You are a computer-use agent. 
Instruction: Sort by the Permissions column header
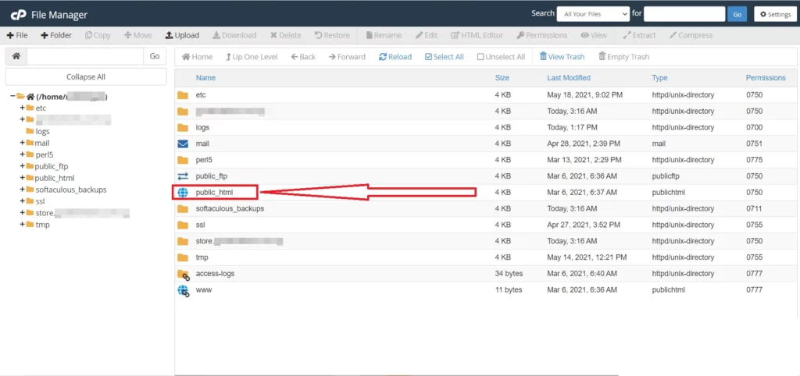coord(766,78)
